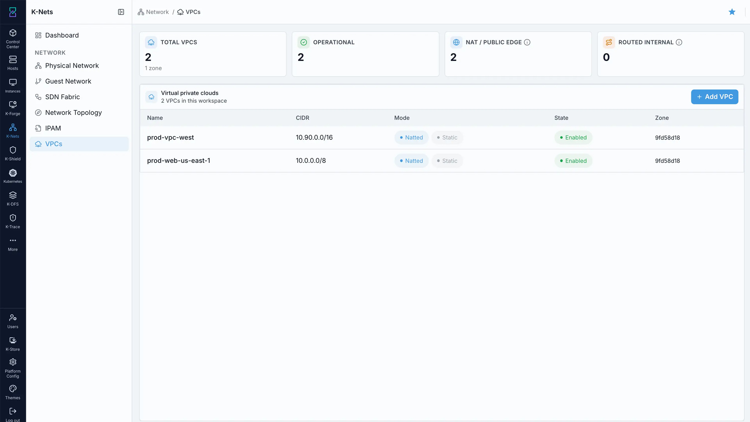Click the app logo at top-left
This screenshot has height=422, width=750.
pyautogui.click(x=13, y=12)
